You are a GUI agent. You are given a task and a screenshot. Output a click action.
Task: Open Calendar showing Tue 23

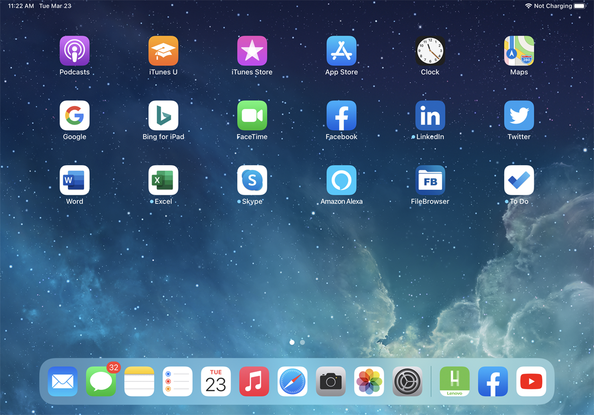pos(216,381)
